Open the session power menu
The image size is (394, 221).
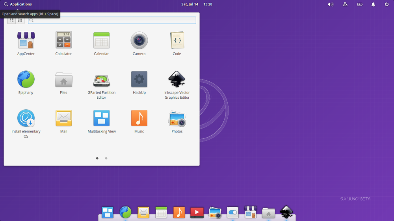387,4
